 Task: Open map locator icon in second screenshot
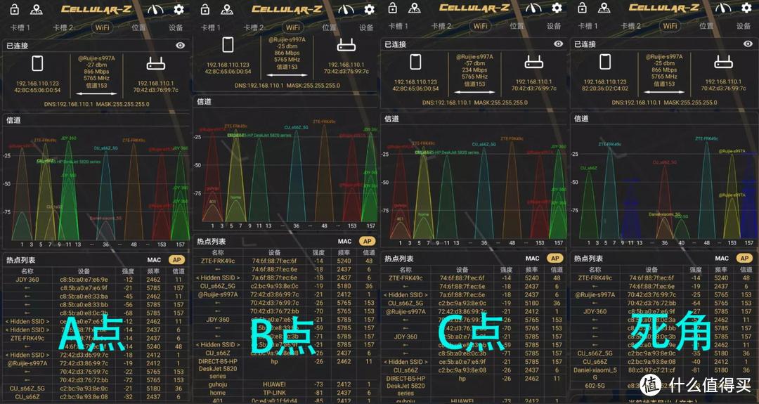click(227, 9)
